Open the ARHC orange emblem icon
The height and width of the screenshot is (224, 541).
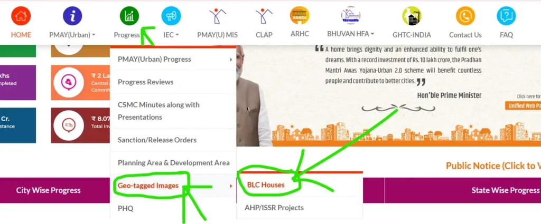tap(300, 15)
